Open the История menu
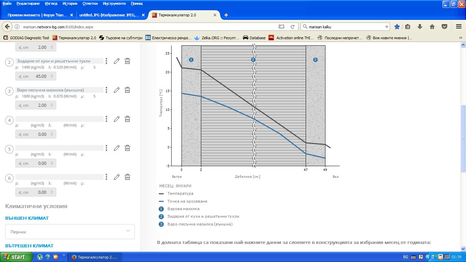 point(70,3)
